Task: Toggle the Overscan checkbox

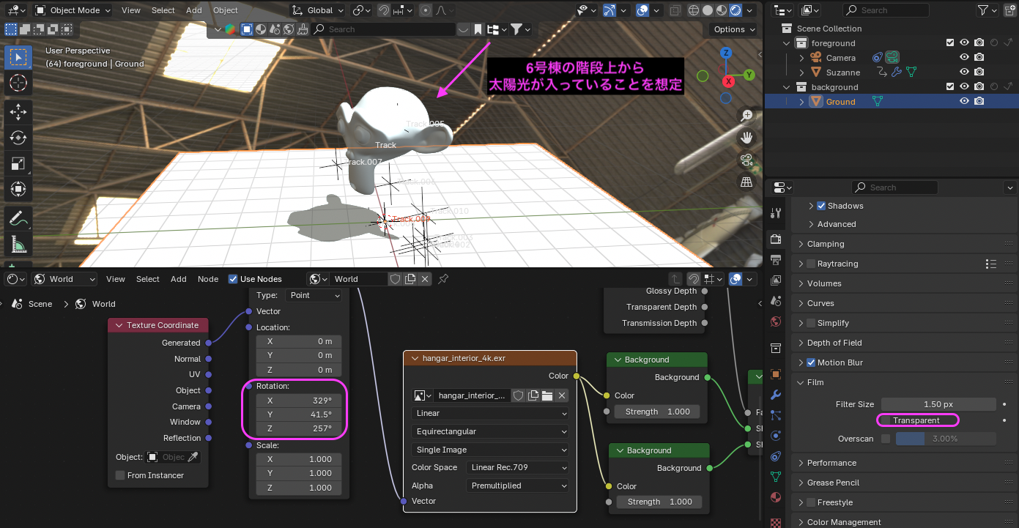Action: click(886, 439)
